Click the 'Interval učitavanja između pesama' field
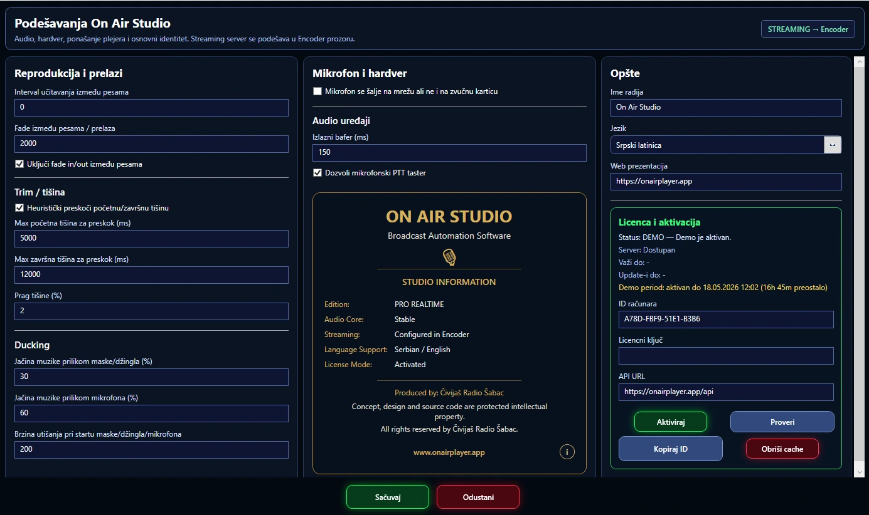Viewport: 869px width, 515px height. tap(151, 108)
